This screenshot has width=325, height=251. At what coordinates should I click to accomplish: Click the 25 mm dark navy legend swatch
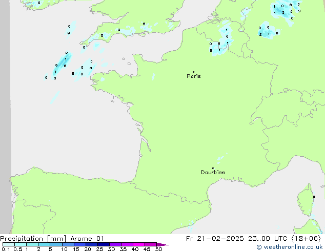pos(104,244)
